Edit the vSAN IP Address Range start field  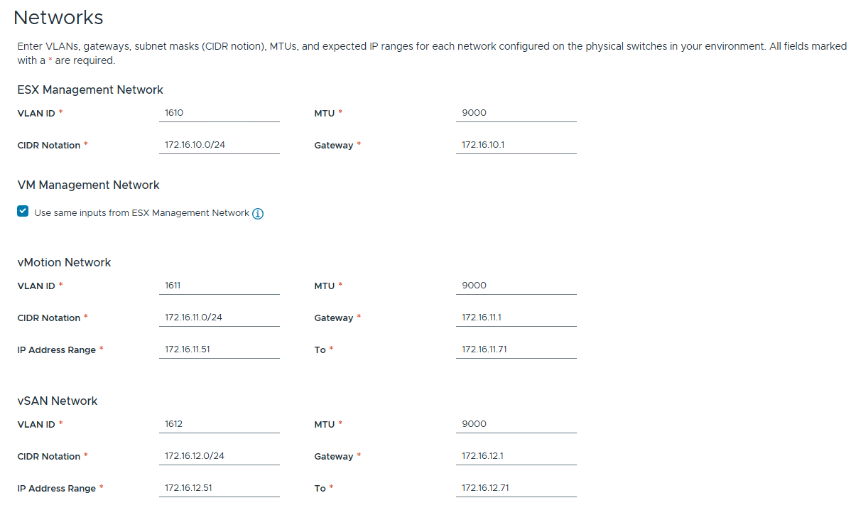point(219,488)
